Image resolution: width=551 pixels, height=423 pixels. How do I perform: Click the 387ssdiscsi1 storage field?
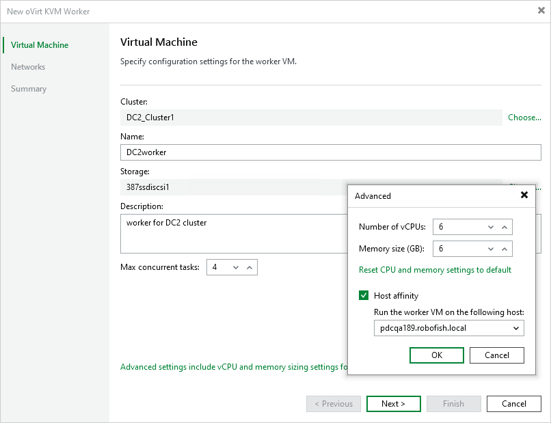pos(234,187)
